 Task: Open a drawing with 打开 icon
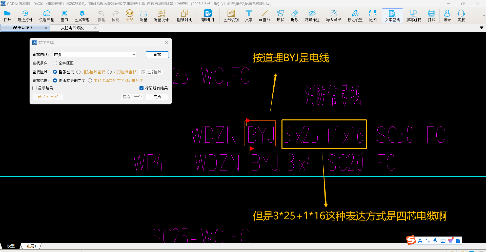coord(7,16)
